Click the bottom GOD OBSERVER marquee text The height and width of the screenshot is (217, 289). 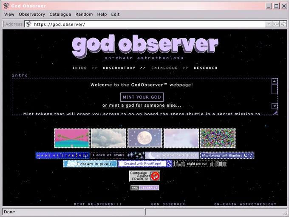point(168,204)
